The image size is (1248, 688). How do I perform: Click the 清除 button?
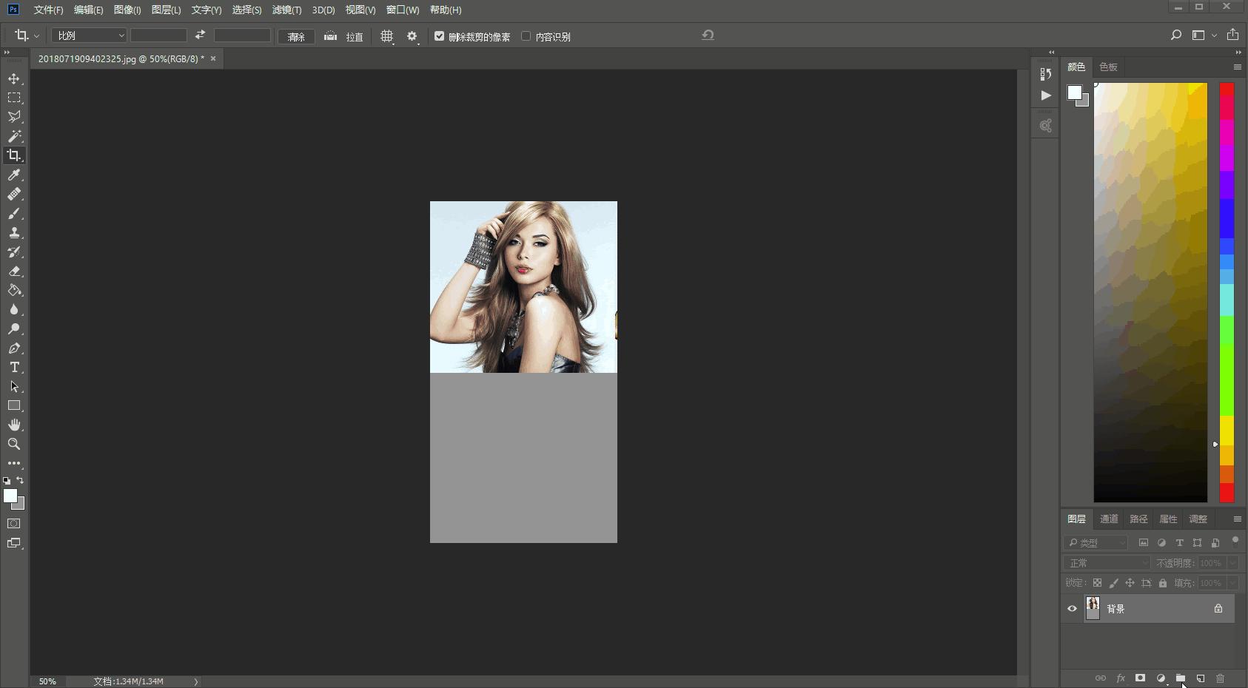point(296,37)
